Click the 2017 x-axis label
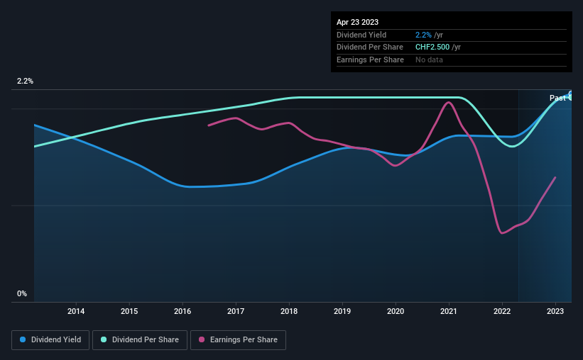The image size is (583, 360). pos(236,311)
